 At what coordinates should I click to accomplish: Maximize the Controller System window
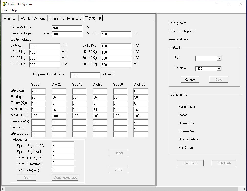[229, 4]
